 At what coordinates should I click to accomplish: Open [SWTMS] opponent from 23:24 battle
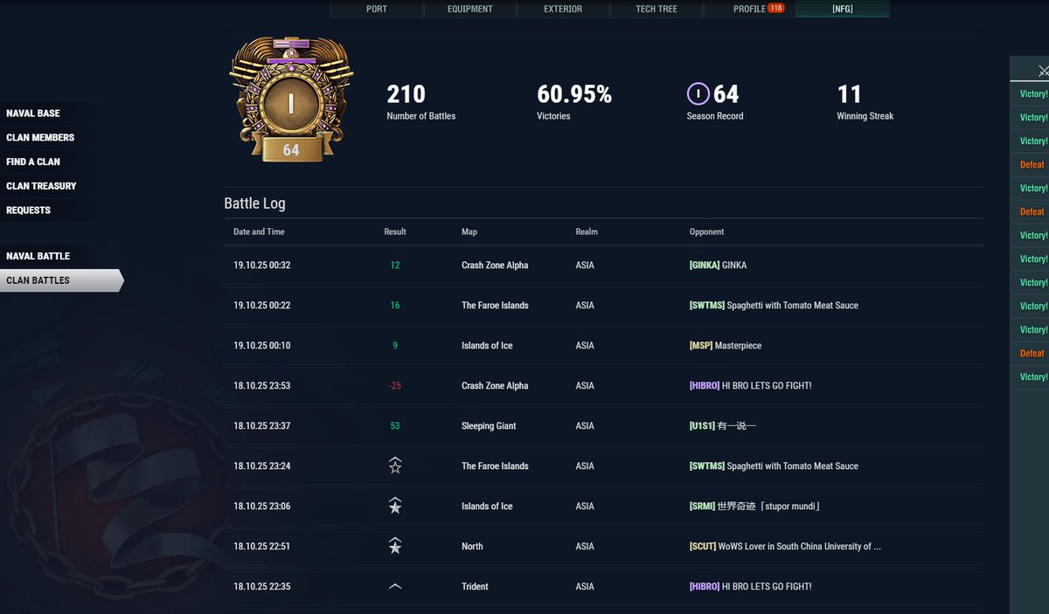pyautogui.click(x=774, y=466)
